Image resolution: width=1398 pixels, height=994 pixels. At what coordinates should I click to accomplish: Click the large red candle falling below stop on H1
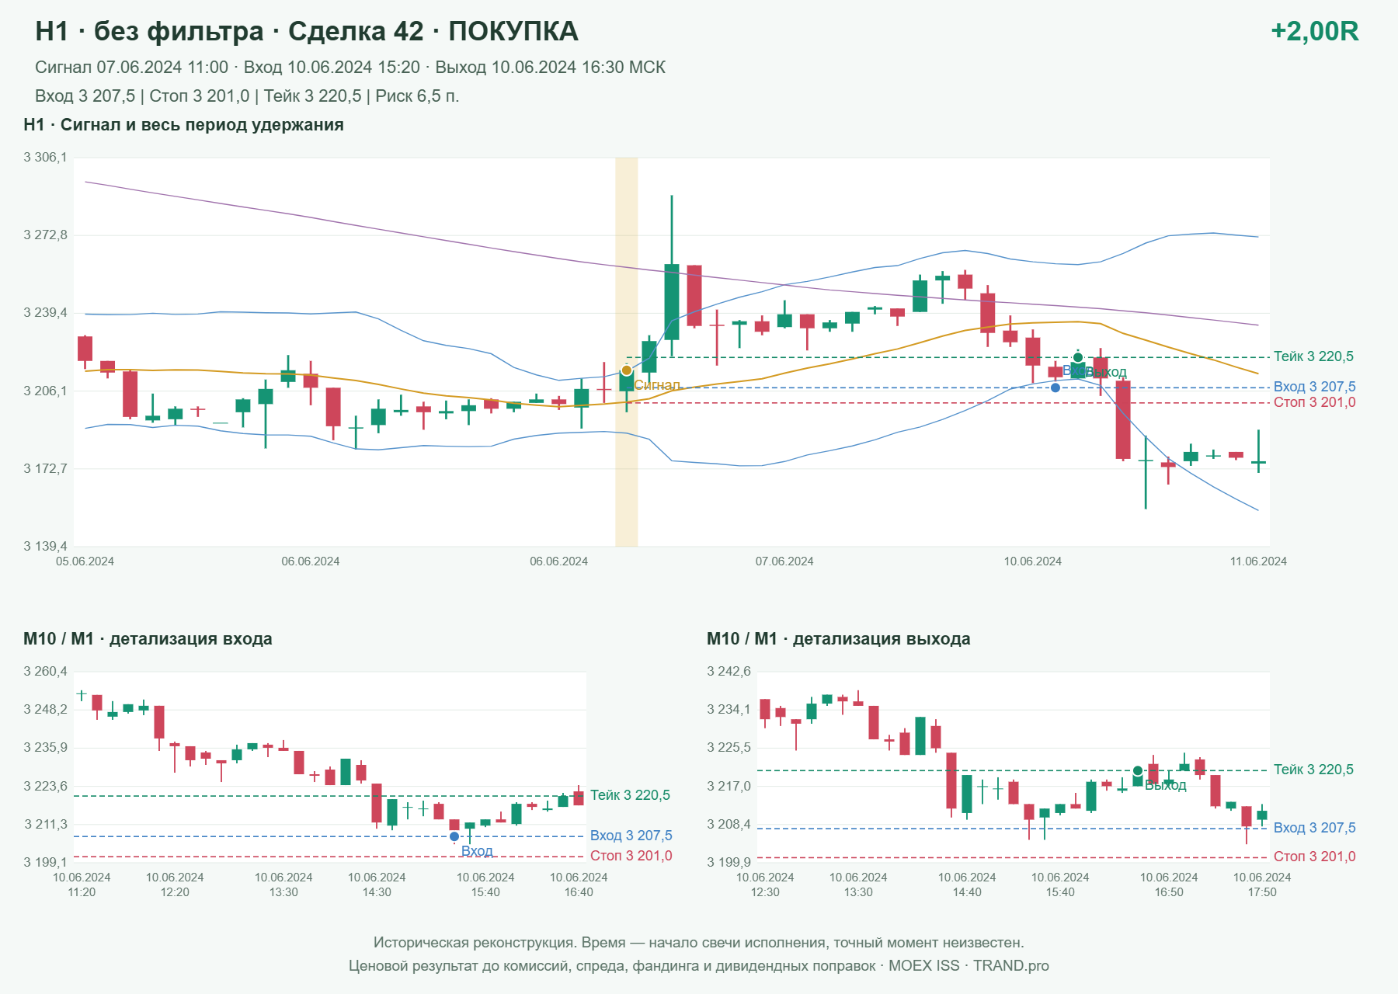coord(1123,419)
